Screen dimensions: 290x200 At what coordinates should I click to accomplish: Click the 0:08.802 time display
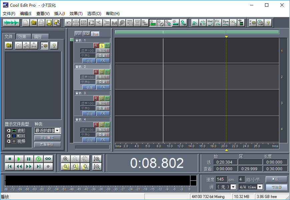(157, 163)
